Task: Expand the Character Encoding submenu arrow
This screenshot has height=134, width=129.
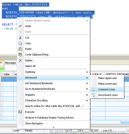Action: [x=87, y=100]
